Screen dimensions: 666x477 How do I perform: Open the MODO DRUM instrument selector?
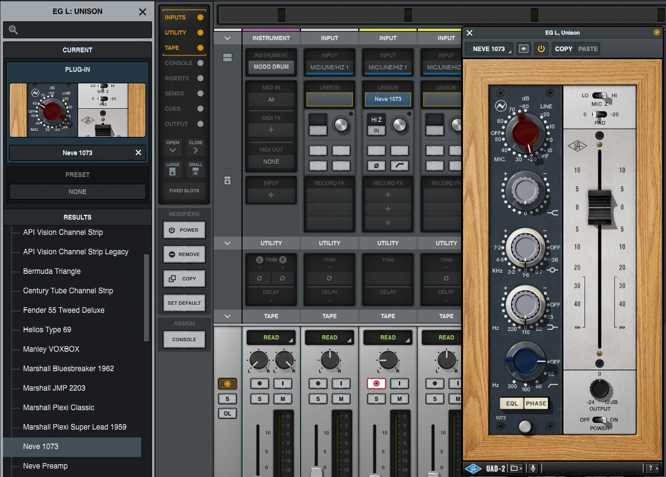click(x=271, y=67)
